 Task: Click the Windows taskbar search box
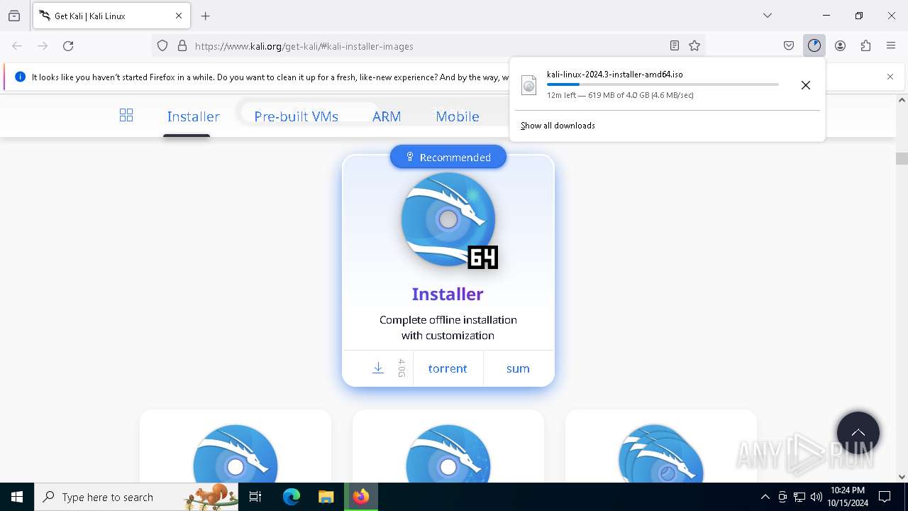[x=136, y=497]
